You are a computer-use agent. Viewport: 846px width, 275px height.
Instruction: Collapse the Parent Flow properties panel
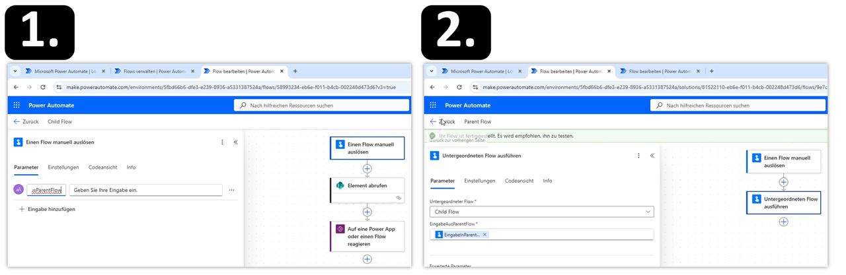pyautogui.click(x=652, y=156)
